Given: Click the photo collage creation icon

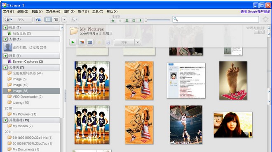Looking at the screenshot, I should pos(82,42).
